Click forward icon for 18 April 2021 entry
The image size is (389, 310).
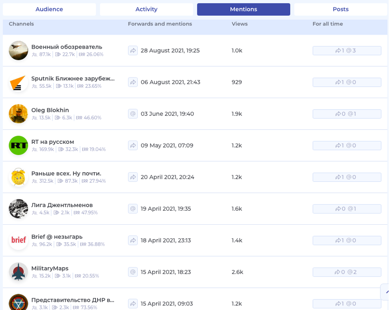pyautogui.click(x=133, y=240)
